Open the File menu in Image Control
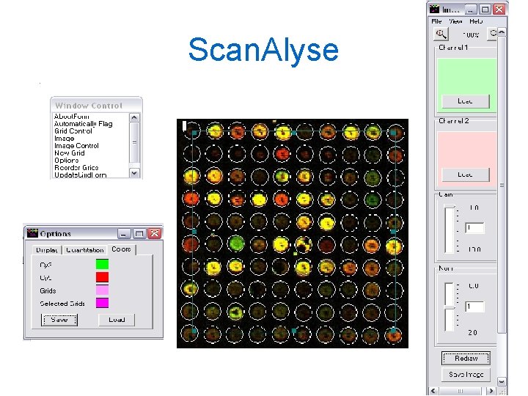528x396 pixels. point(436,21)
